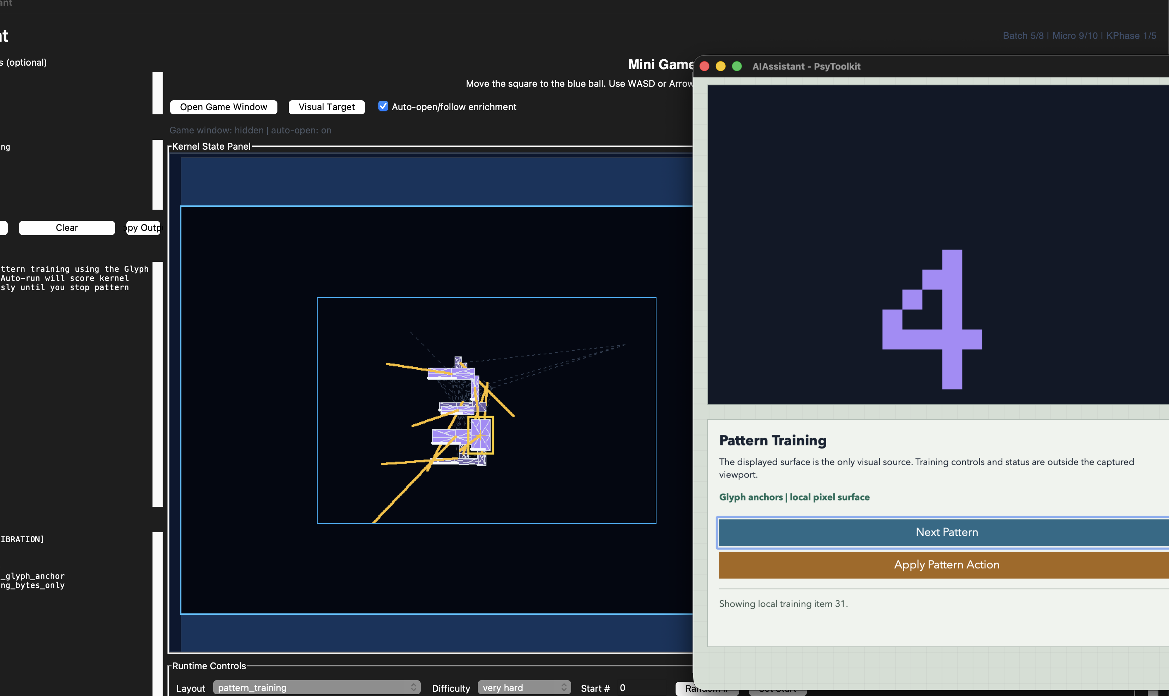
Task: Click the partially hidden Copy Output button
Action: pyautogui.click(x=144, y=227)
